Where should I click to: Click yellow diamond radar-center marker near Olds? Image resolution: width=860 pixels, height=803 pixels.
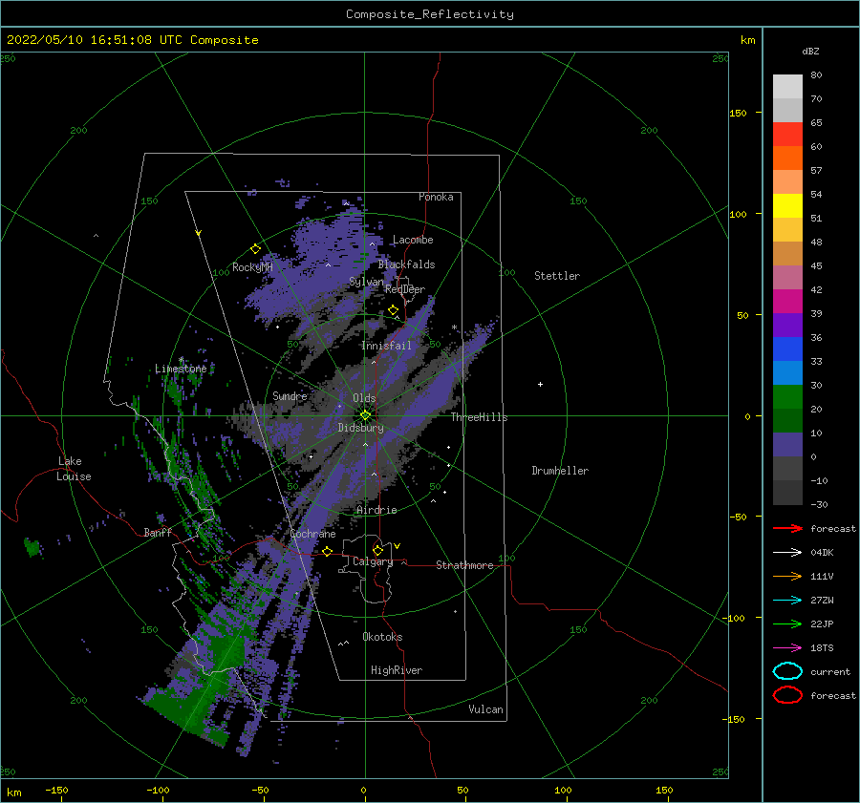pyautogui.click(x=365, y=415)
